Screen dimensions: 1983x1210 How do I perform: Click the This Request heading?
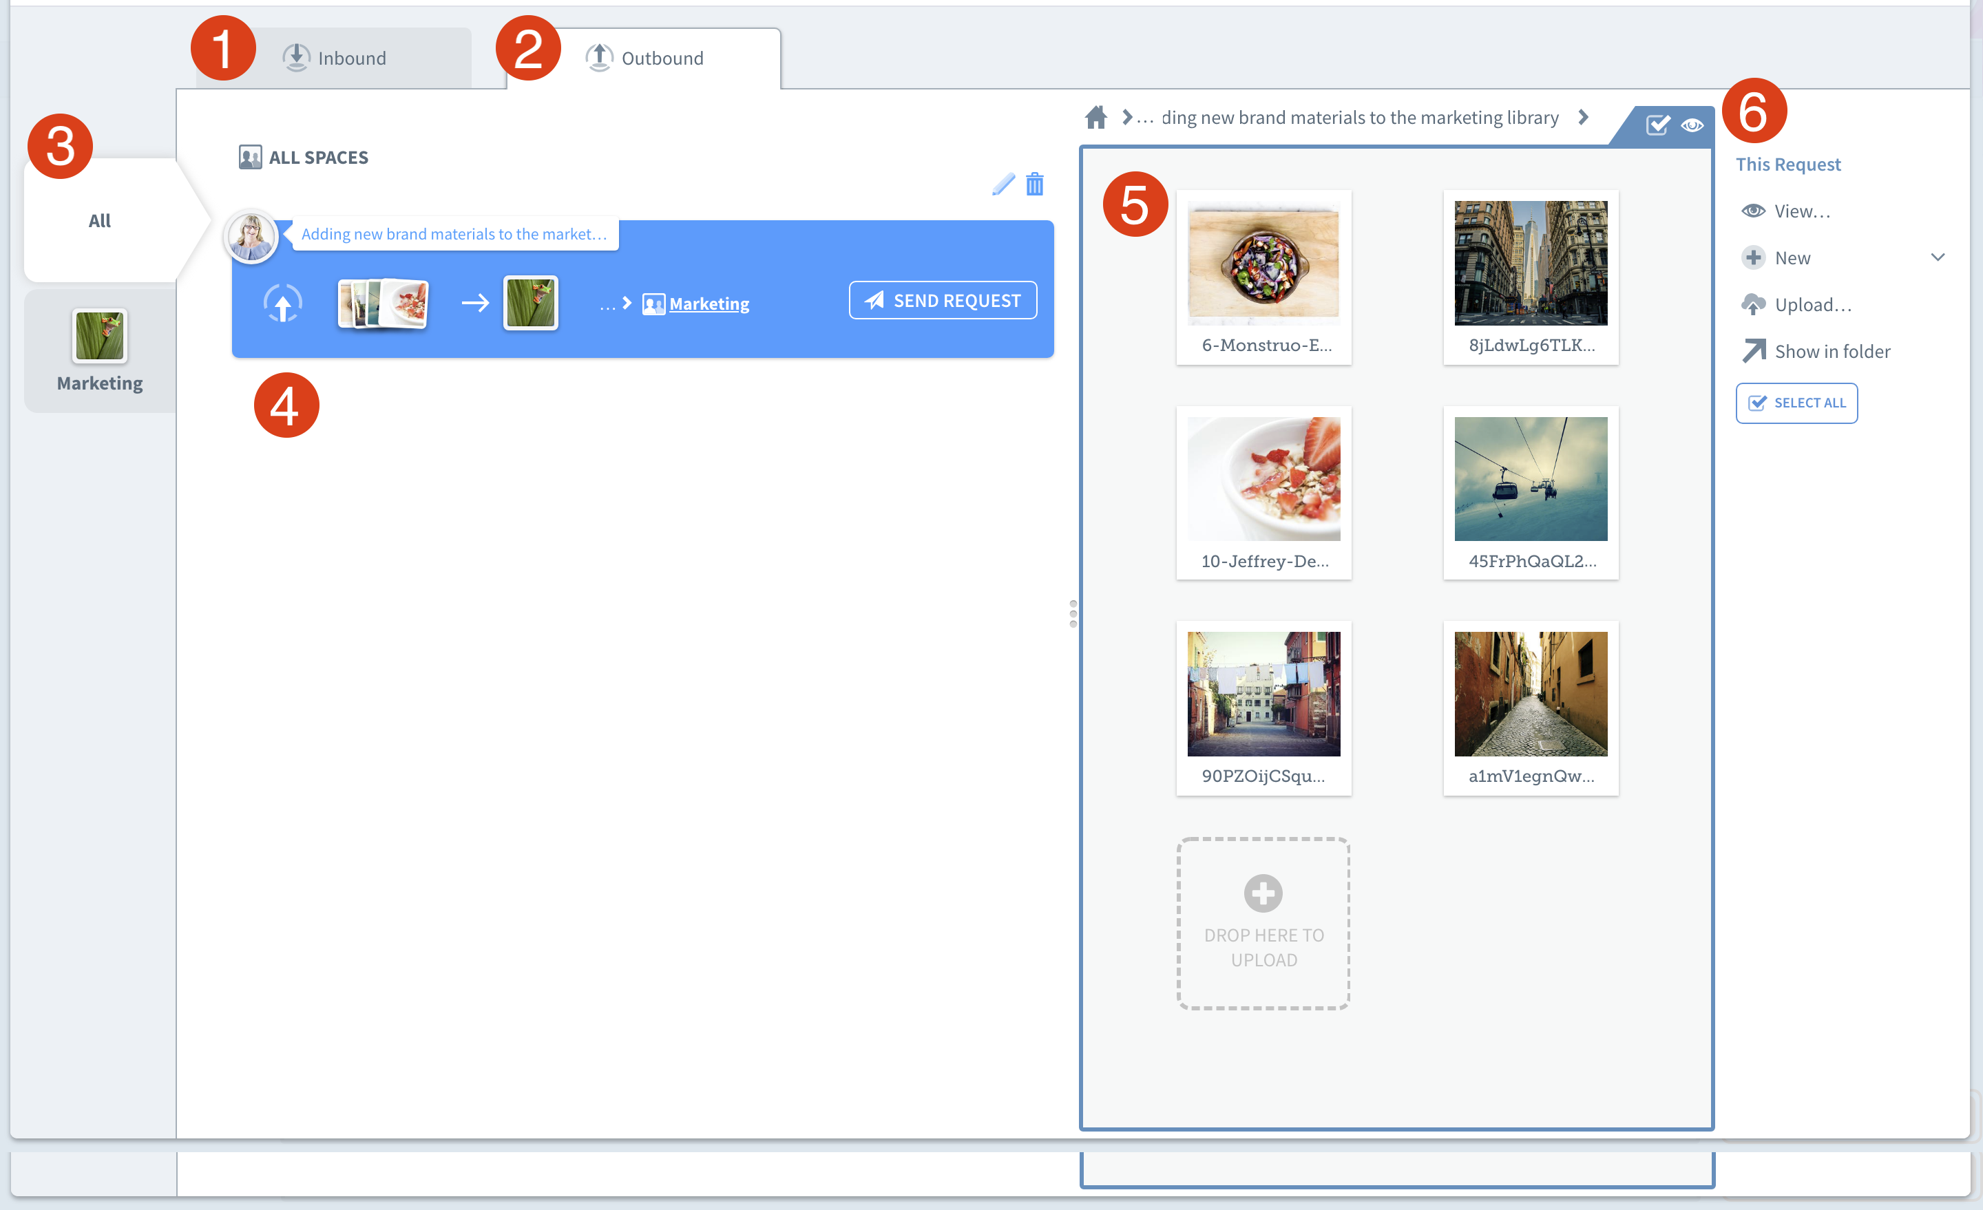(x=1788, y=164)
